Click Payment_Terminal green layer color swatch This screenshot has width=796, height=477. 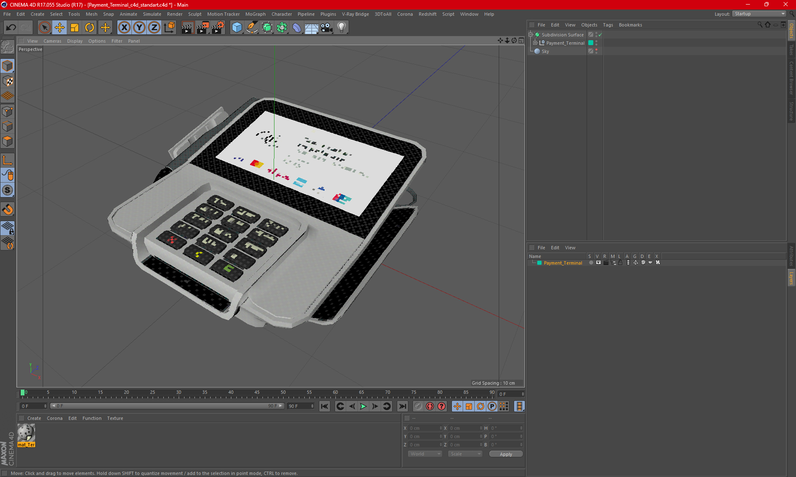click(591, 43)
